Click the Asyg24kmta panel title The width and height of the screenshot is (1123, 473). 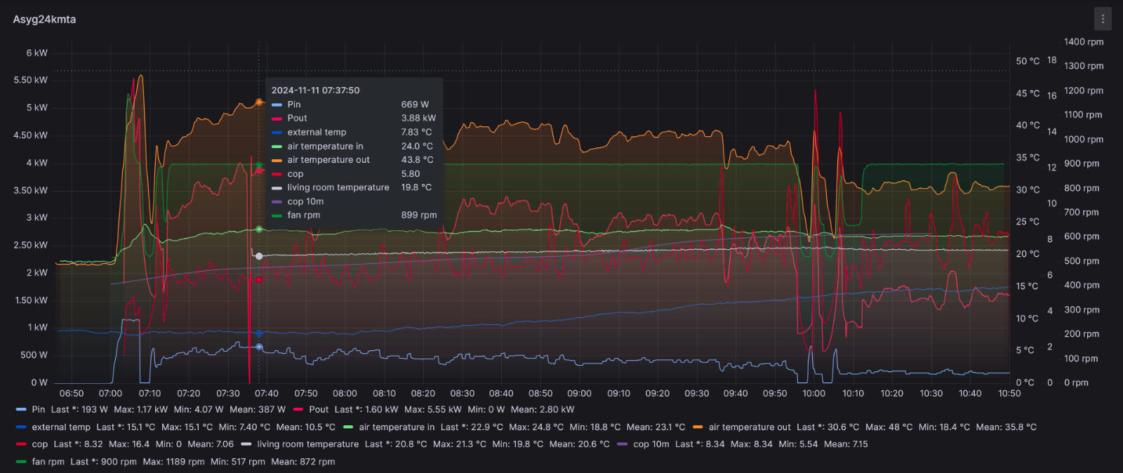[44, 20]
